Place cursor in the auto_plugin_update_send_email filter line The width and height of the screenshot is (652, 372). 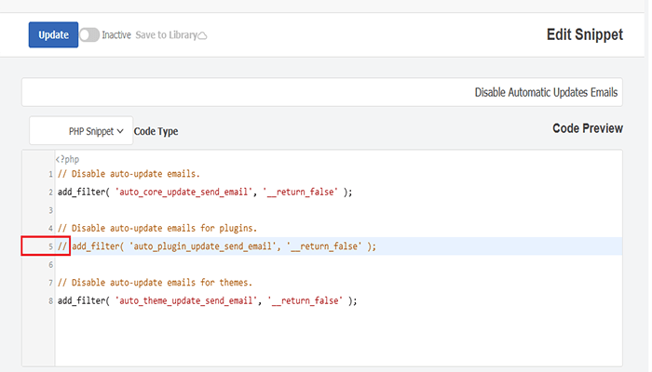(224, 246)
